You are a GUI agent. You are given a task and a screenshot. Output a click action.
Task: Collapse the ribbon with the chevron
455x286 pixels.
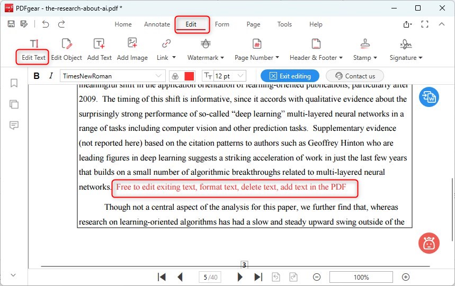(442, 24)
